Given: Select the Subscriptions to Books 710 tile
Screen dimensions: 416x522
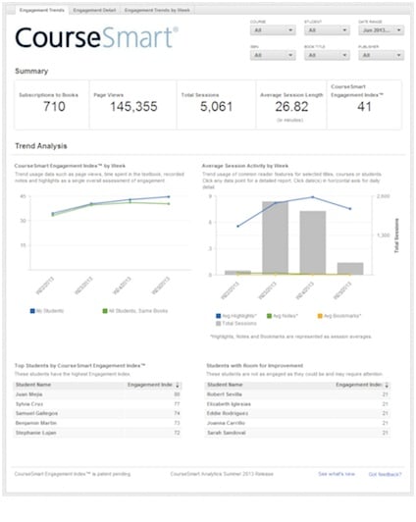Looking at the screenshot, I should (52, 104).
